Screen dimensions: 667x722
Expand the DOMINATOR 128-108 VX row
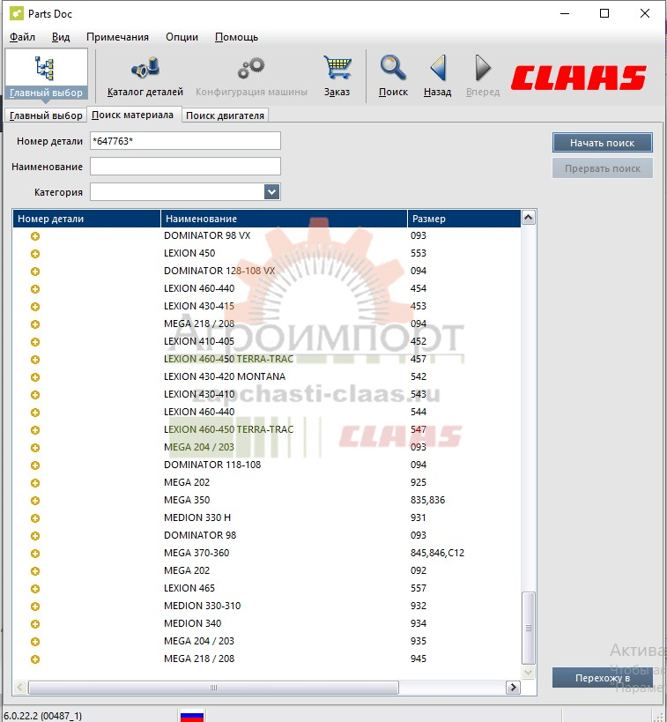(x=35, y=272)
